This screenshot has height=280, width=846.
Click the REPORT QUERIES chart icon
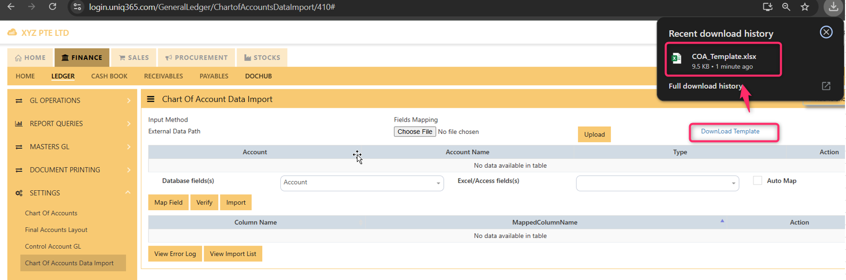point(19,124)
